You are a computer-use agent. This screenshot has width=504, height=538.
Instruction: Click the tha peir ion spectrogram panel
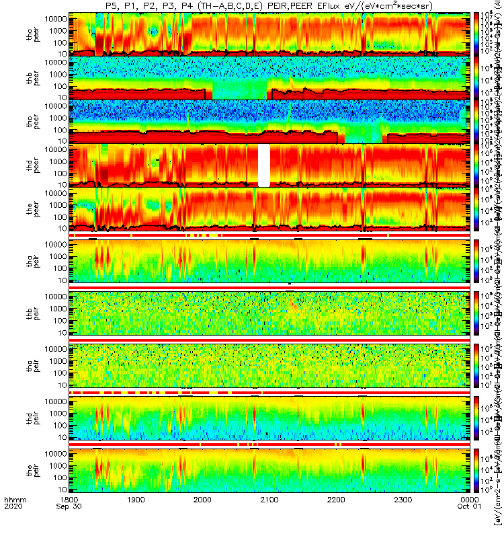269,261
